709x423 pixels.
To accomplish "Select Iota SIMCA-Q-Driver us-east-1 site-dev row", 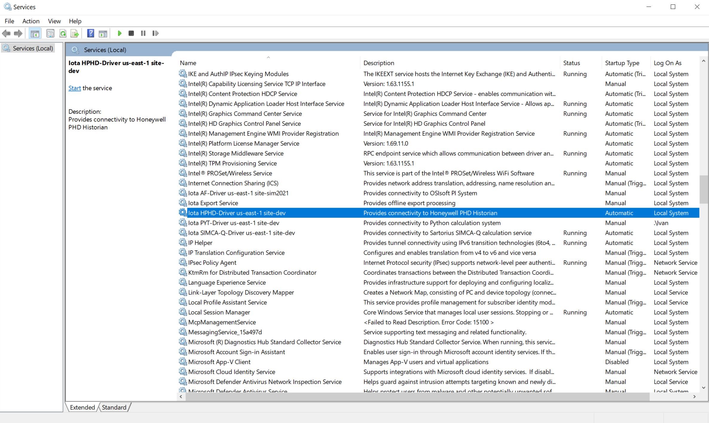I will 438,233.
